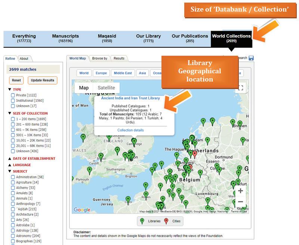Check the 601 – 5K items size filter

13,130
